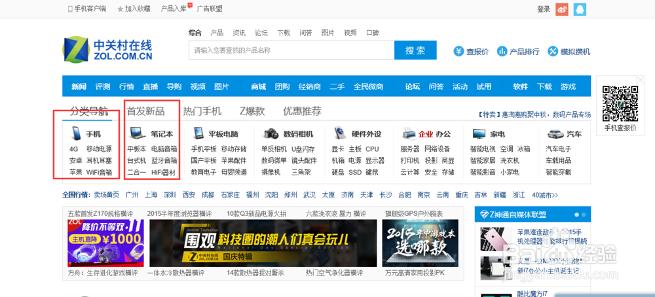The height and width of the screenshot is (297, 655).
Task: Open QQ login icon
Action: click(x=580, y=9)
